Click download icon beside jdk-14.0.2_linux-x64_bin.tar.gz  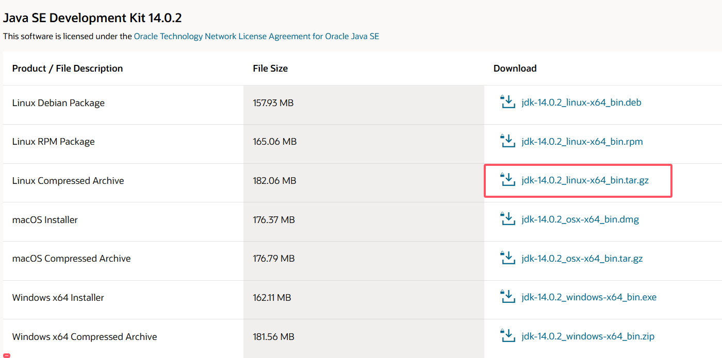[508, 179]
